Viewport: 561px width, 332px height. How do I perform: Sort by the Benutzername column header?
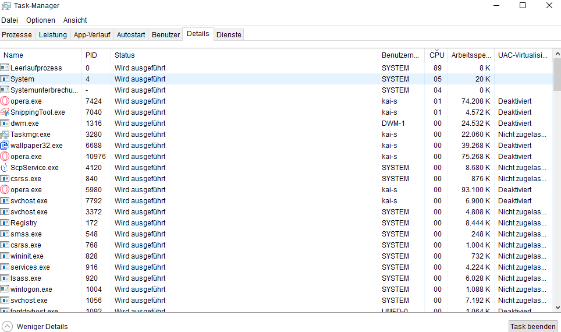tap(401, 55)
